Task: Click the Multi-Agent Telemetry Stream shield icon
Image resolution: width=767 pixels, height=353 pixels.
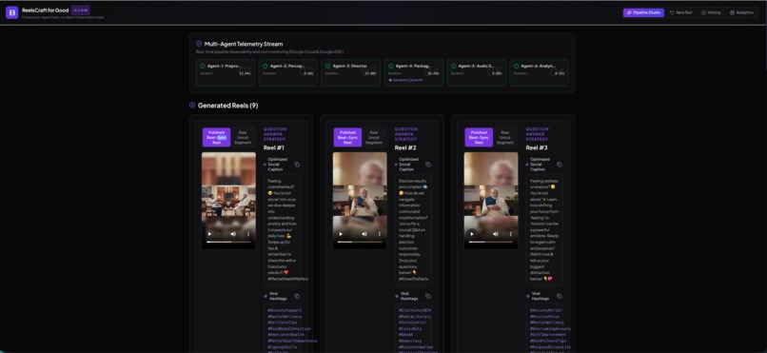Action: coord(199,44)
